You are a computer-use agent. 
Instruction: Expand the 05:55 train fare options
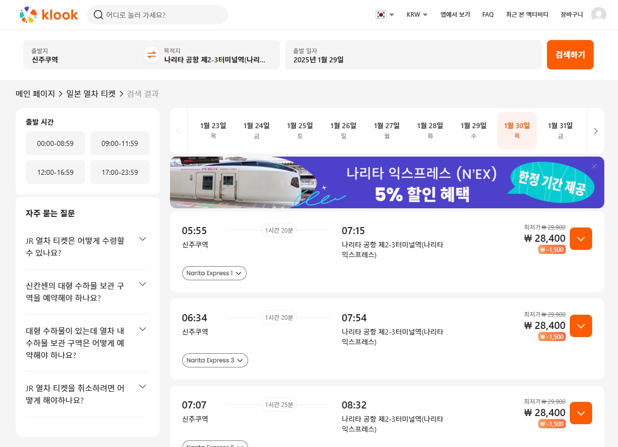[581, 239]
